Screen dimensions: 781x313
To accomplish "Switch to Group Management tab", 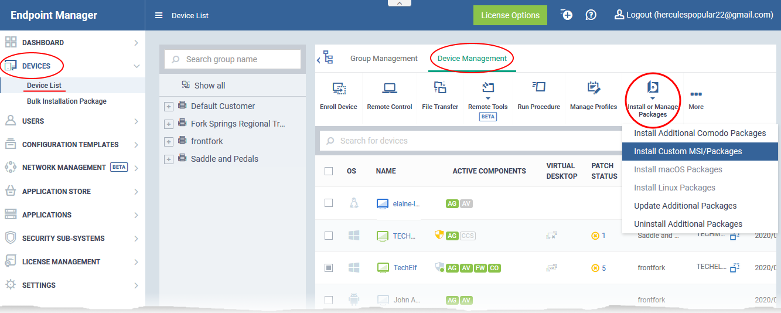I will pyautogui.click(x=384, y=59).
